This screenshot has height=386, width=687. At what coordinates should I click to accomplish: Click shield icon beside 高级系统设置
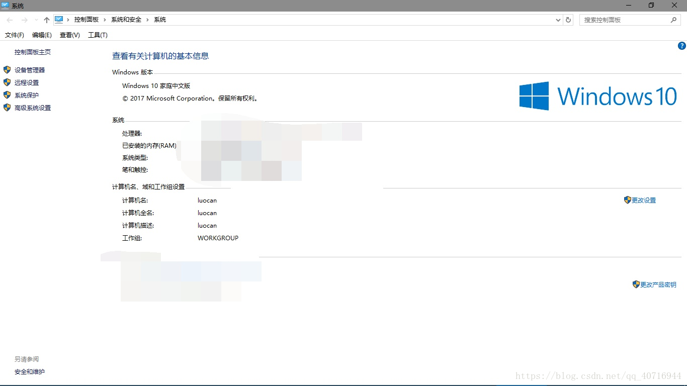point(7,108)
